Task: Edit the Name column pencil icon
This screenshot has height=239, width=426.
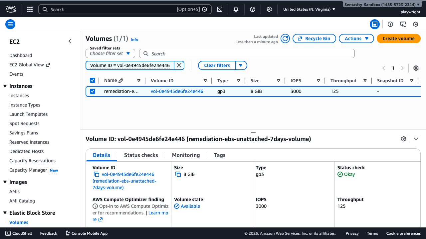Action: click(x=121, y=81)
